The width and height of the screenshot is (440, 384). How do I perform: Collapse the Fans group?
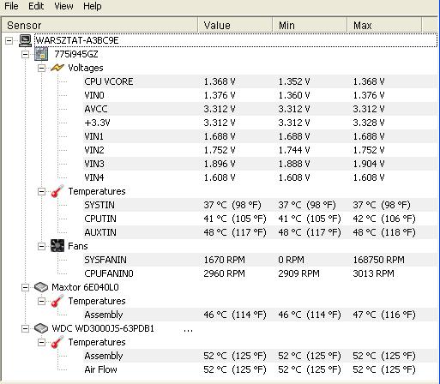coord(41,246)
